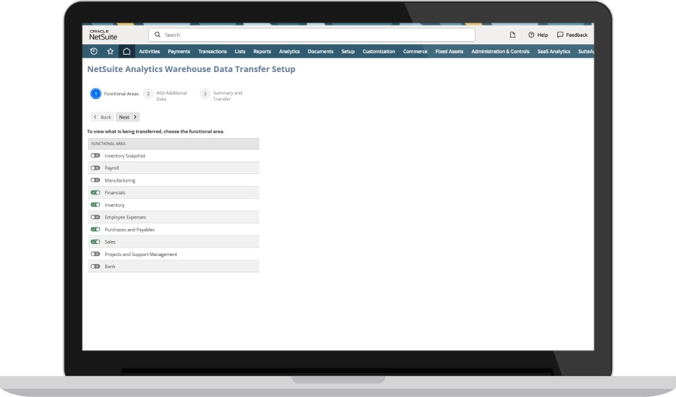This screenshot has width=676, height=397.
Task: Expand the Customization menu dropdown
Action: pyautogui.click(x=379, y=52)
